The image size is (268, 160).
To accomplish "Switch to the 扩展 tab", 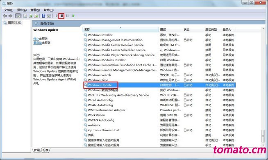I will [x=37, y=150].
